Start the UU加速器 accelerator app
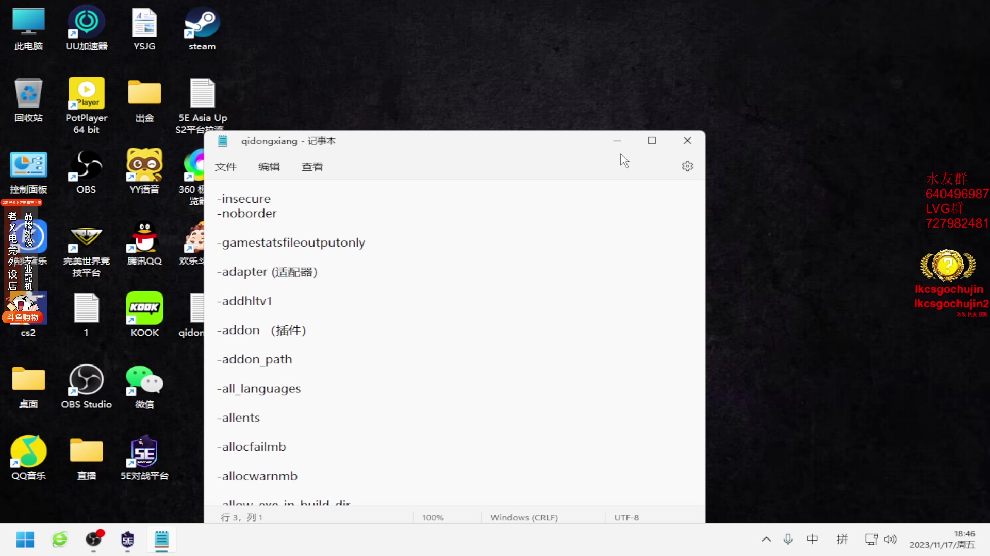Image resolution: width=990 pixels, height=556 pixels. pyautogui.click(x=86, y=23)
